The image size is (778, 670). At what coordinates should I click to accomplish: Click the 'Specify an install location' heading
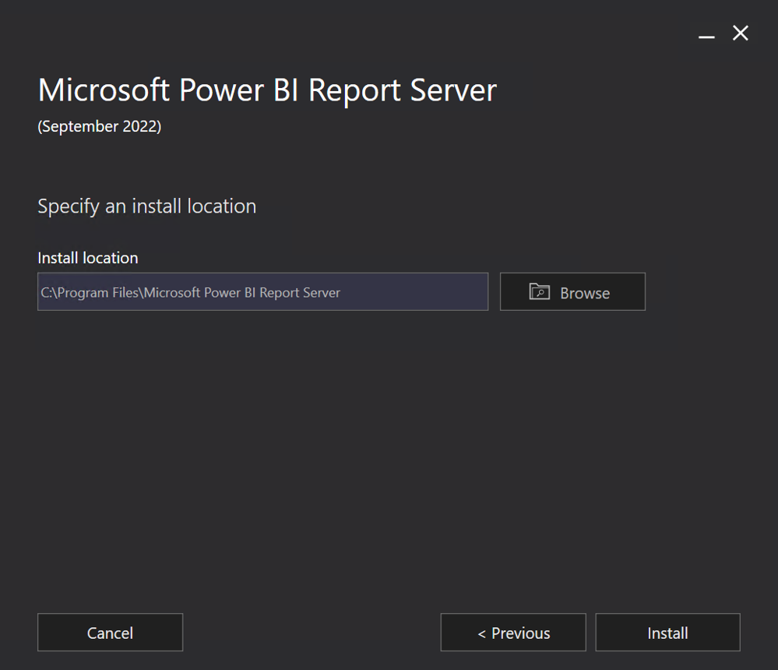(x=147, y=206)
